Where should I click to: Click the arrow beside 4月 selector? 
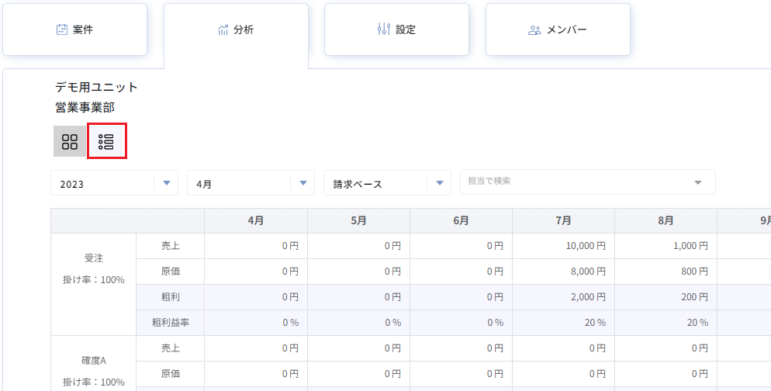[x=303, y=183]
